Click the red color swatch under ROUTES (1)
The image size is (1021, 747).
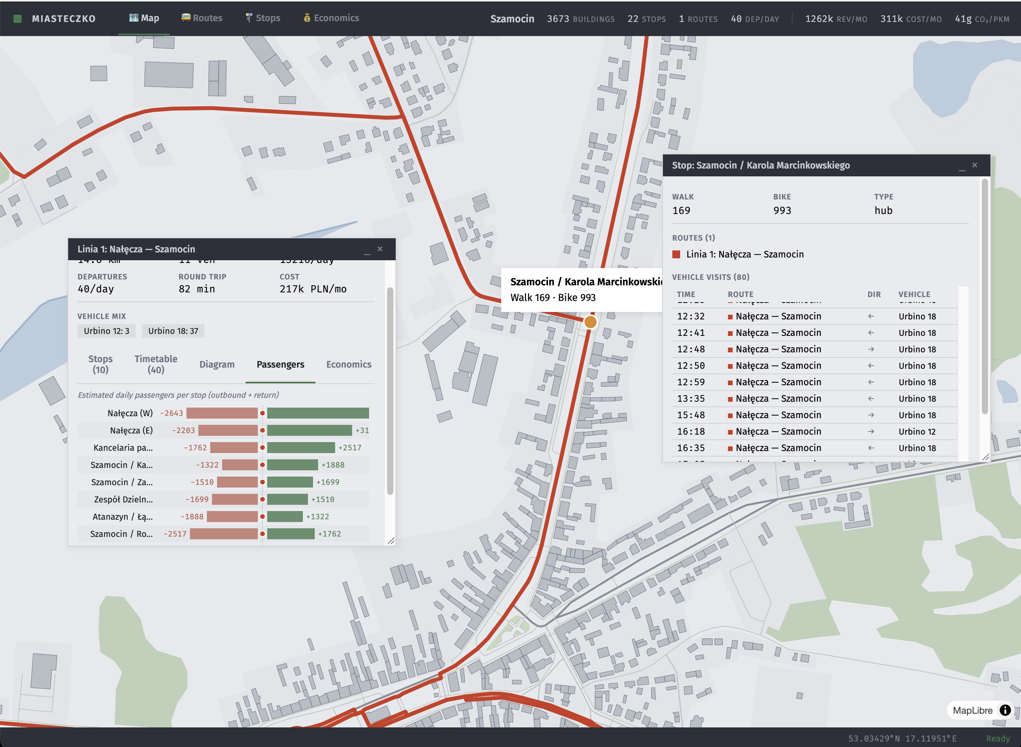click(x=676, y=254)
